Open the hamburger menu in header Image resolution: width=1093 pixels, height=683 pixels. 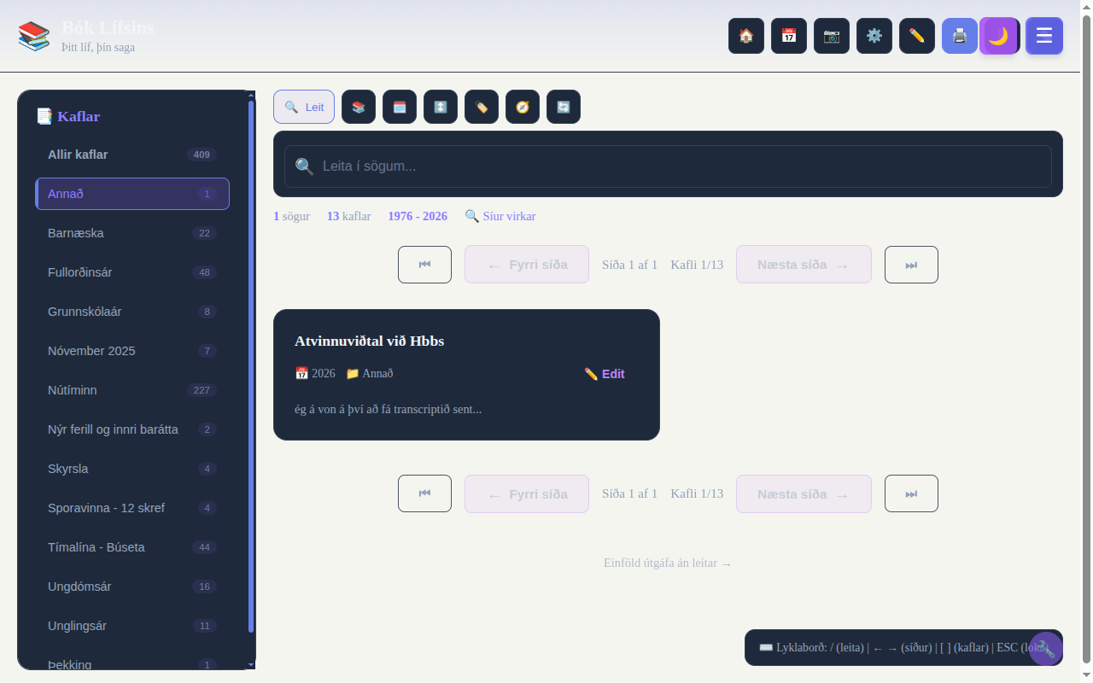coord(1043,36)
